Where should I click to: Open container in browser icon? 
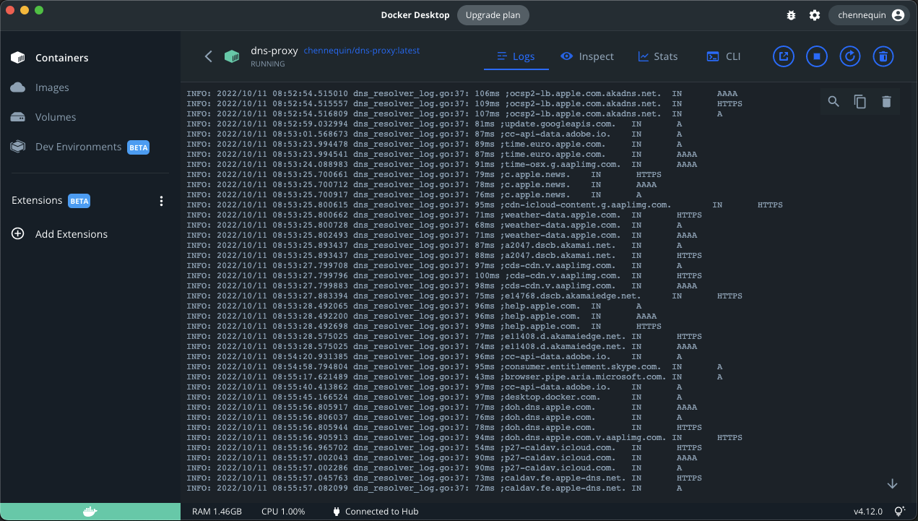click(784, 56)
